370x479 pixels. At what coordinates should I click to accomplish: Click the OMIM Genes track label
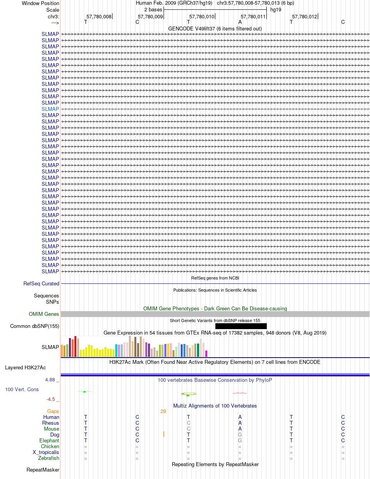coord(44,314)
